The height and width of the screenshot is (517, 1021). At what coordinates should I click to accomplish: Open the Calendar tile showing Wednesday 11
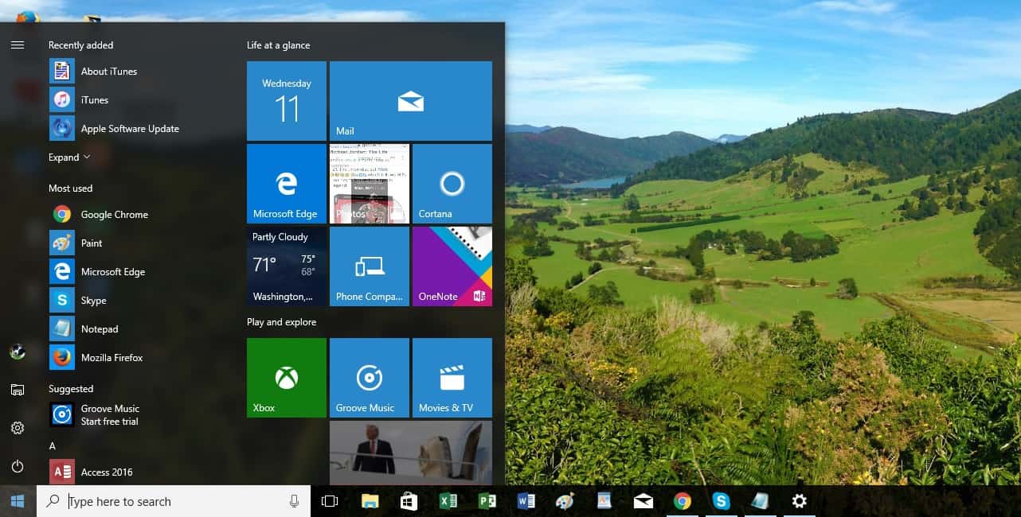click(287, 101)
